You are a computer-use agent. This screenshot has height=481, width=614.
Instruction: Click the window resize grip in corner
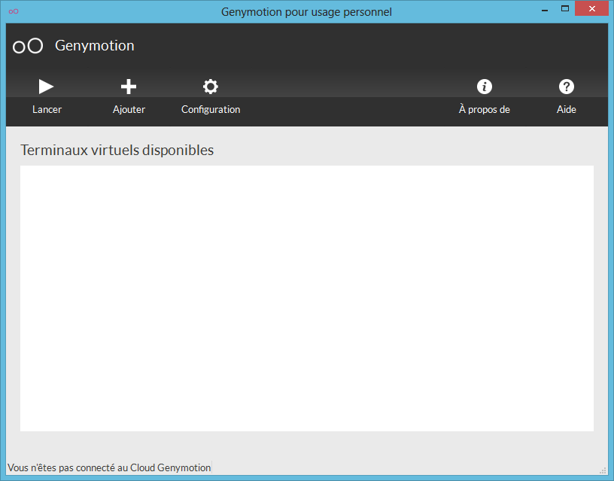tap(603, 470)
